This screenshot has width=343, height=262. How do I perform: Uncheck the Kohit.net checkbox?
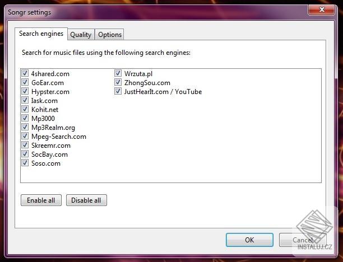25,109
